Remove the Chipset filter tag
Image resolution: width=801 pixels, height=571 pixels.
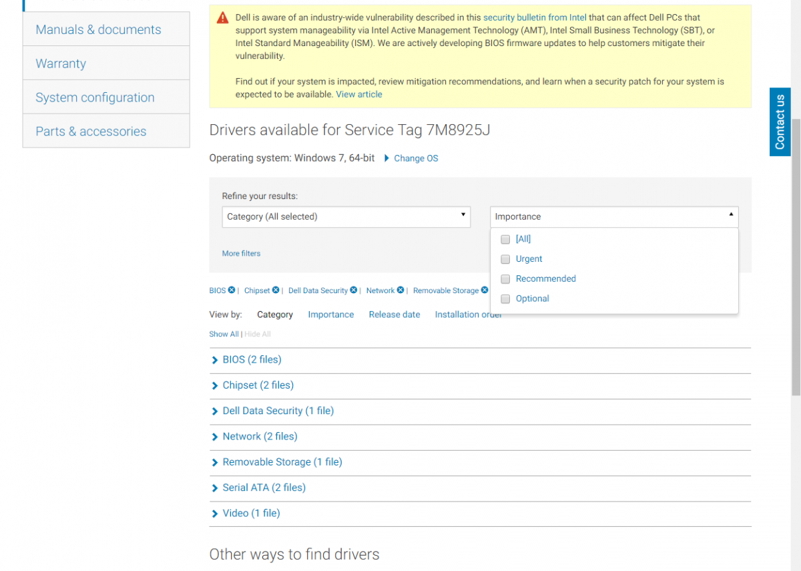[x=276, y=291]
